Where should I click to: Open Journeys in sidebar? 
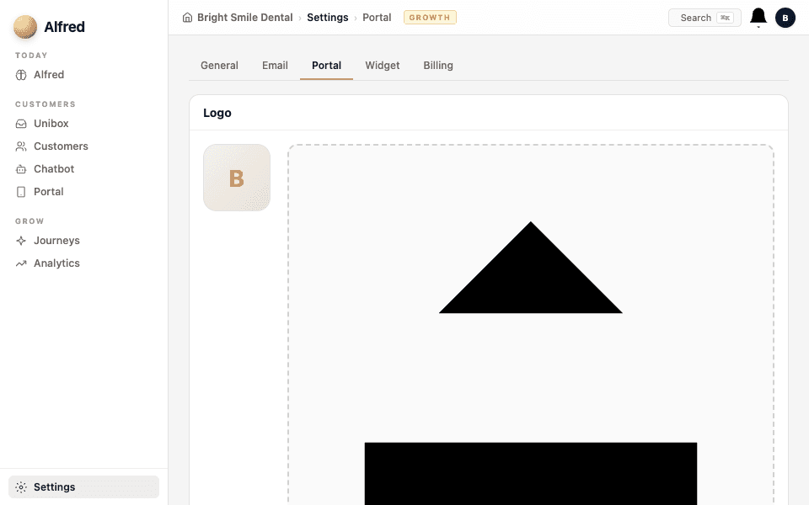click(83, 241)
